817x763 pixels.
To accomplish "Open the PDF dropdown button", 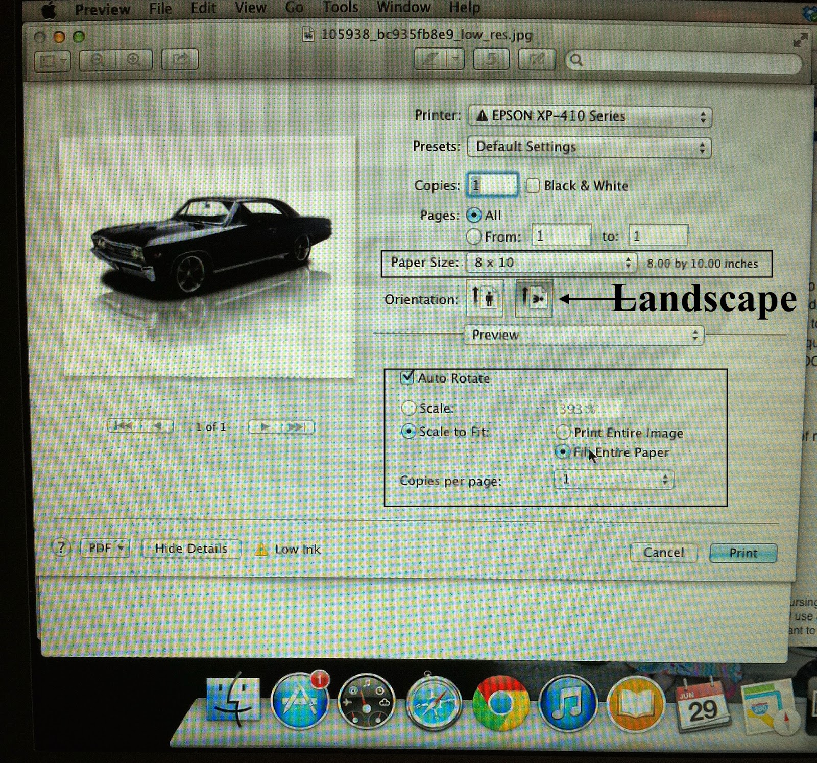I will [105, 549].
